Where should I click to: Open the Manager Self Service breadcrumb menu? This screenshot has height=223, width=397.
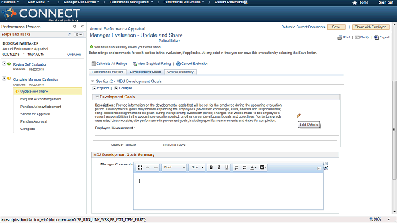coord(81,2)
